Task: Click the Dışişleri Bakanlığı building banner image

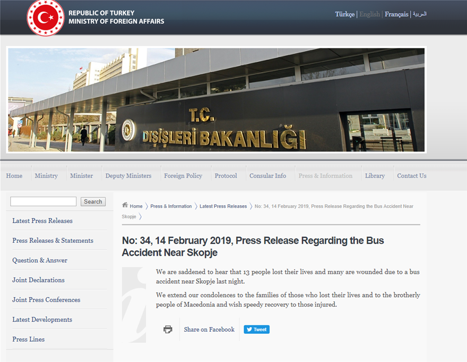Action: (x=216, y=100)
